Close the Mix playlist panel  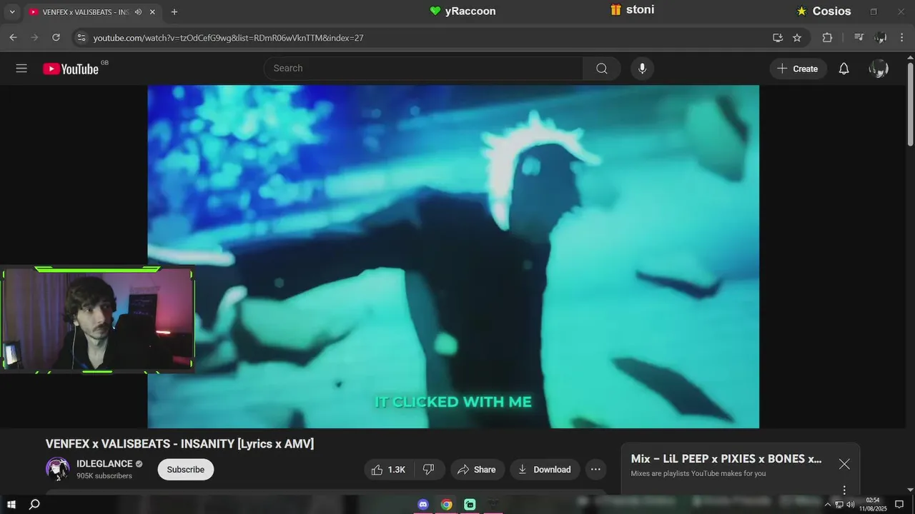844,464
